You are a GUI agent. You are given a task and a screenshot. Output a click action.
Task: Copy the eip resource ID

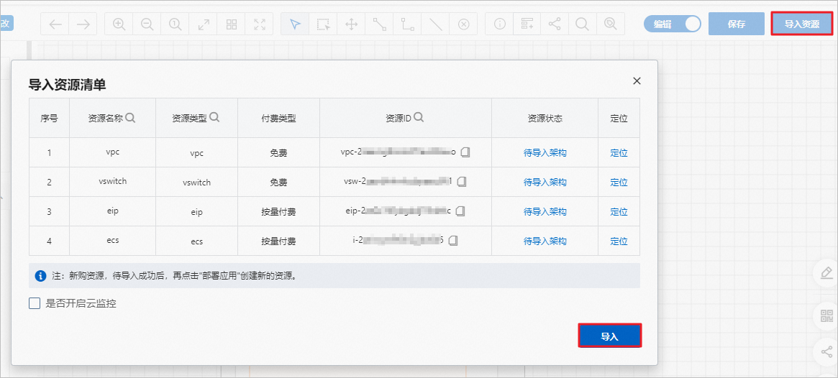coord(460,211)
